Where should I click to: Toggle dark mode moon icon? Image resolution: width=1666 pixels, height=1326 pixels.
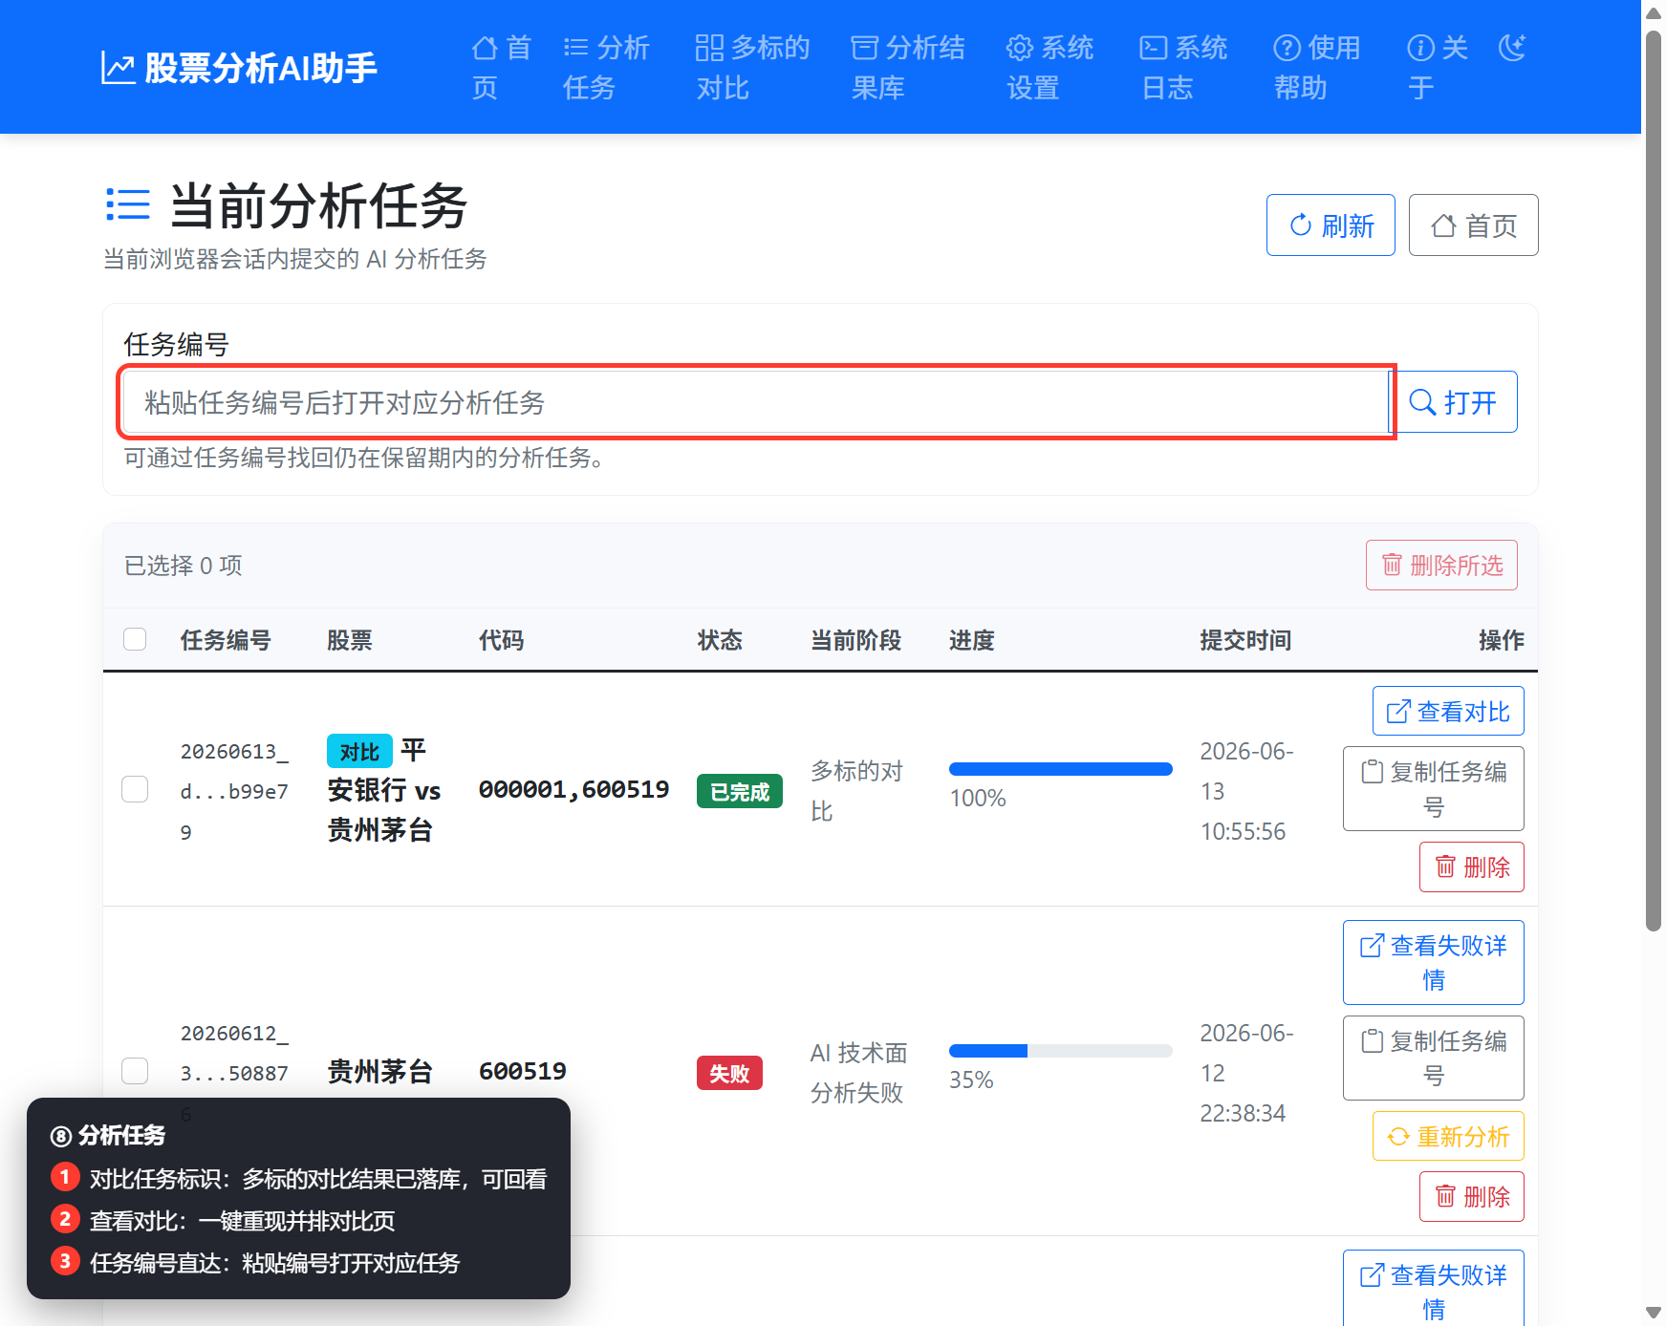coord(1512,47)
